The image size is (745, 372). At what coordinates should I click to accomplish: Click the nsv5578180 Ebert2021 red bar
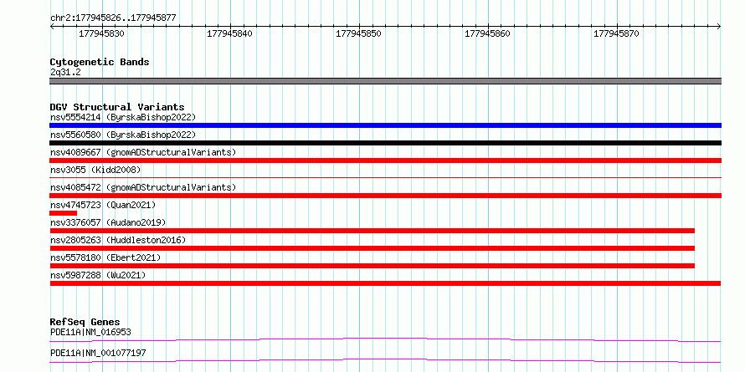click(372, 266)
